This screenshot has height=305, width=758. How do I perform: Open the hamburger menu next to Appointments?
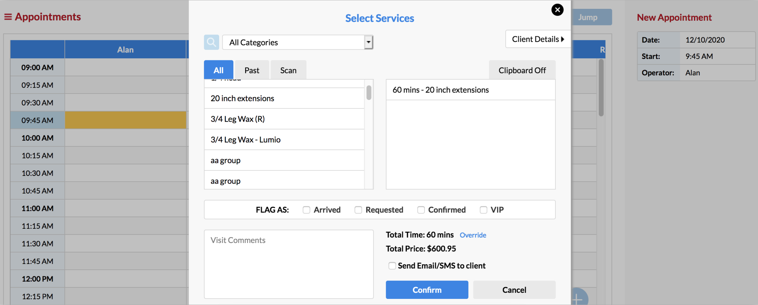(x=8, y=17)
